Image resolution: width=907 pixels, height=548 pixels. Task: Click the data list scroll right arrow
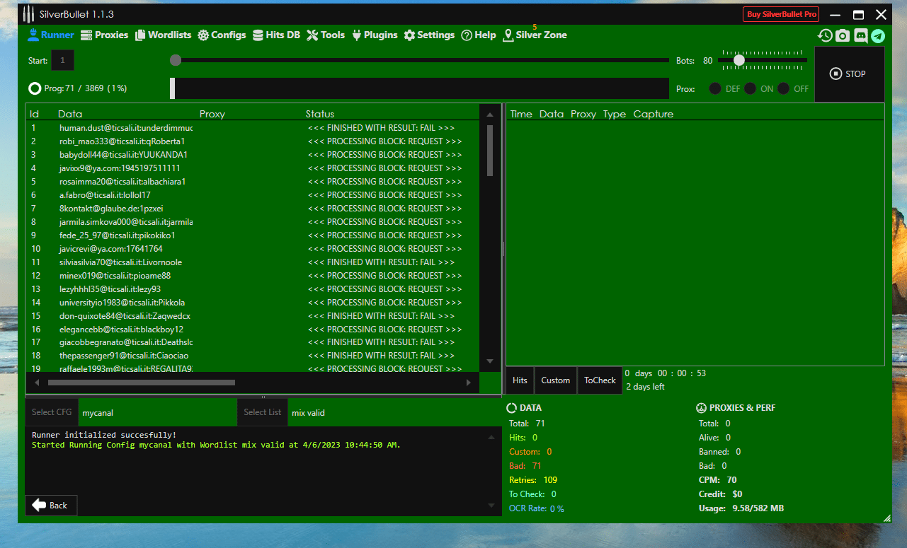coord(468,383)
